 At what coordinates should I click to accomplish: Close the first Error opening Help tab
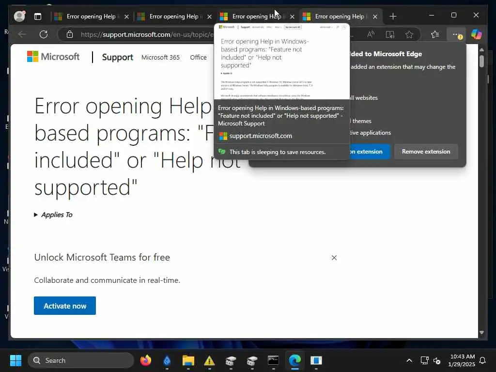(126, 16)
